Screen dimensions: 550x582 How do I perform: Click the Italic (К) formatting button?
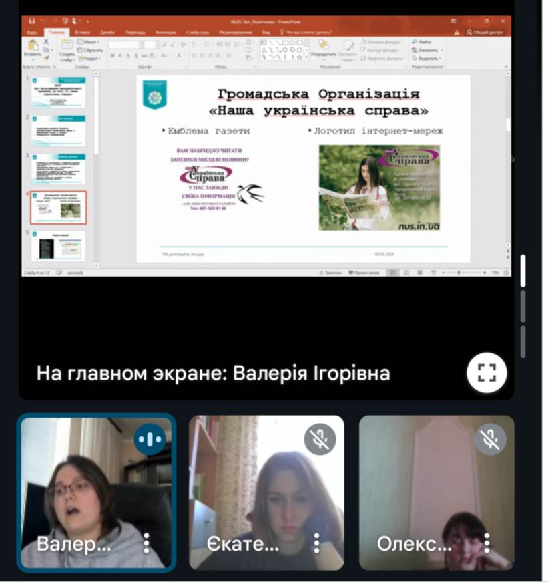pos(119,55)
